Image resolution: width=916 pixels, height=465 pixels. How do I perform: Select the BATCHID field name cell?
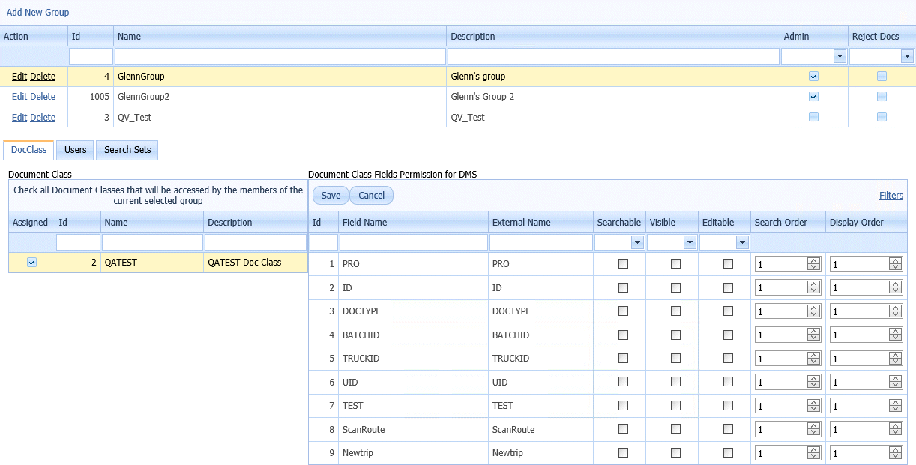tap(413, 335)
